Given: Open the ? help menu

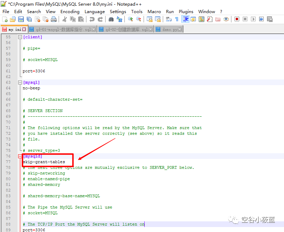Looking at the screenshot, I should pyautogui.click(x=221, y=12).
